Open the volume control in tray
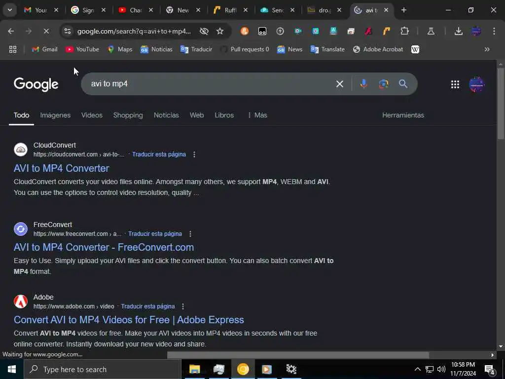Screen dimensions: 505x379 point(441,369)
